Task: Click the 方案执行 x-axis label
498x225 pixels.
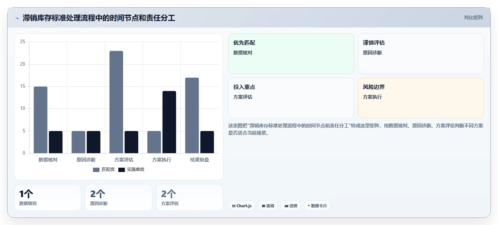Action: coord(162,160)
